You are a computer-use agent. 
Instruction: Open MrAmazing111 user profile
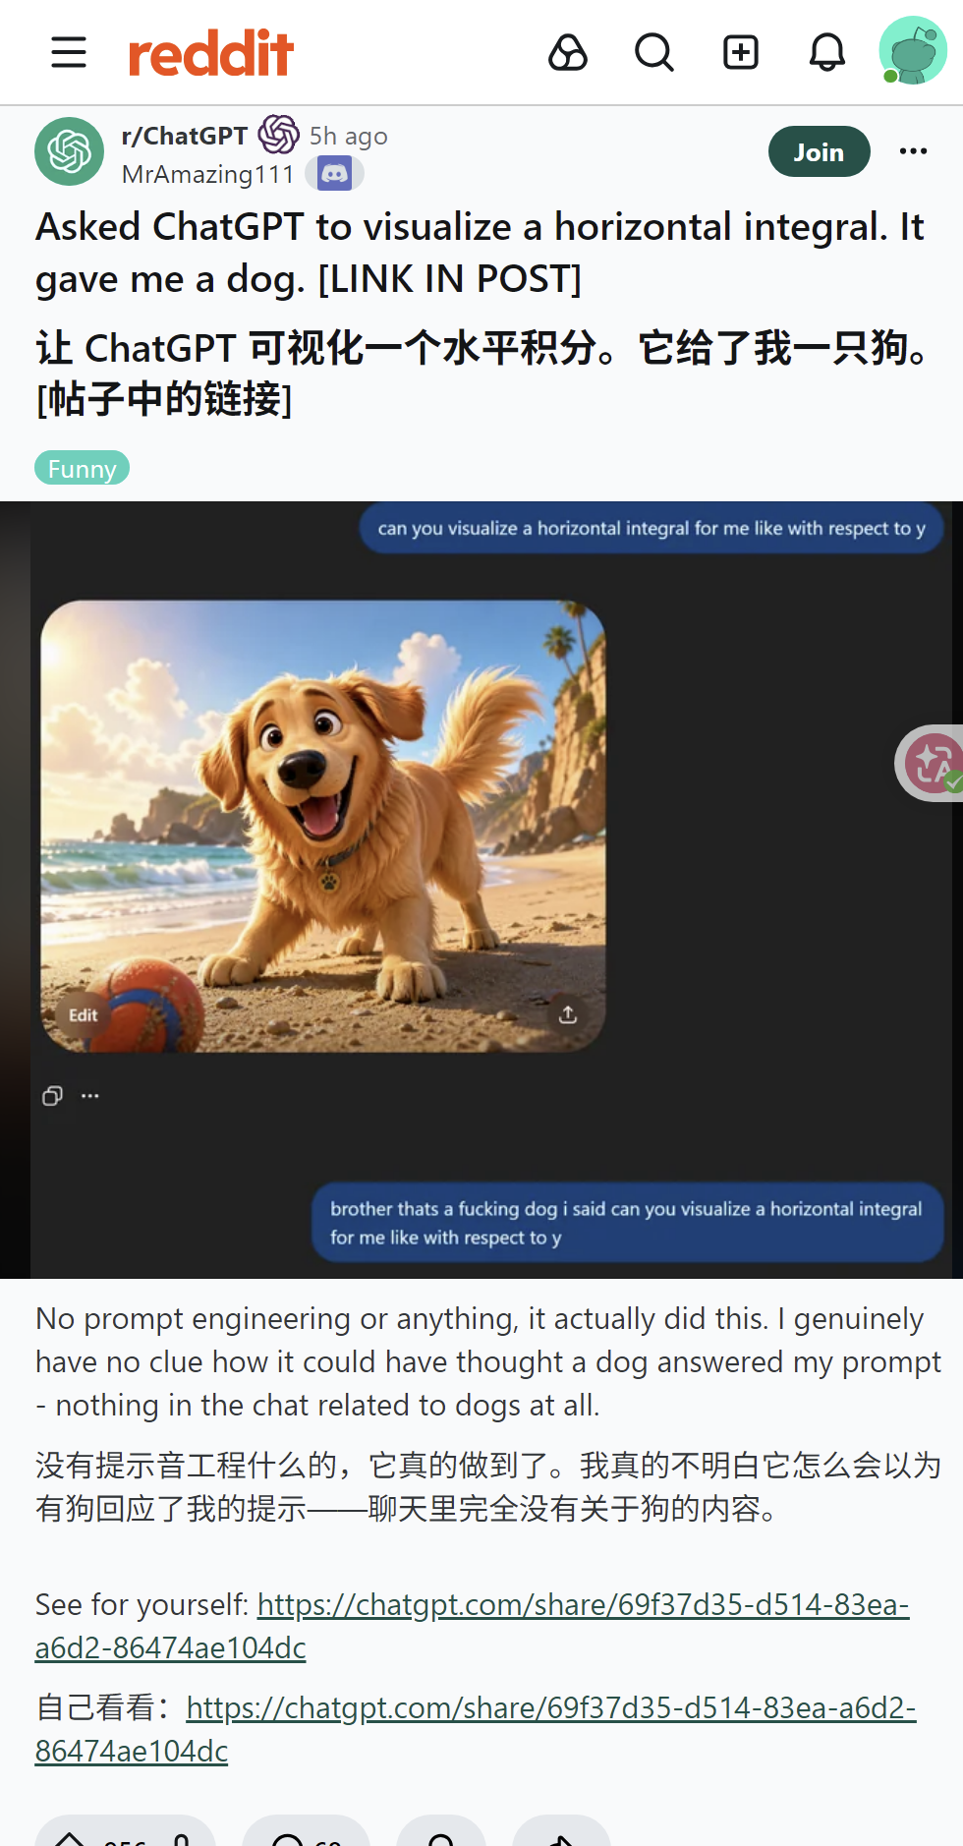(x=208, y=174)
